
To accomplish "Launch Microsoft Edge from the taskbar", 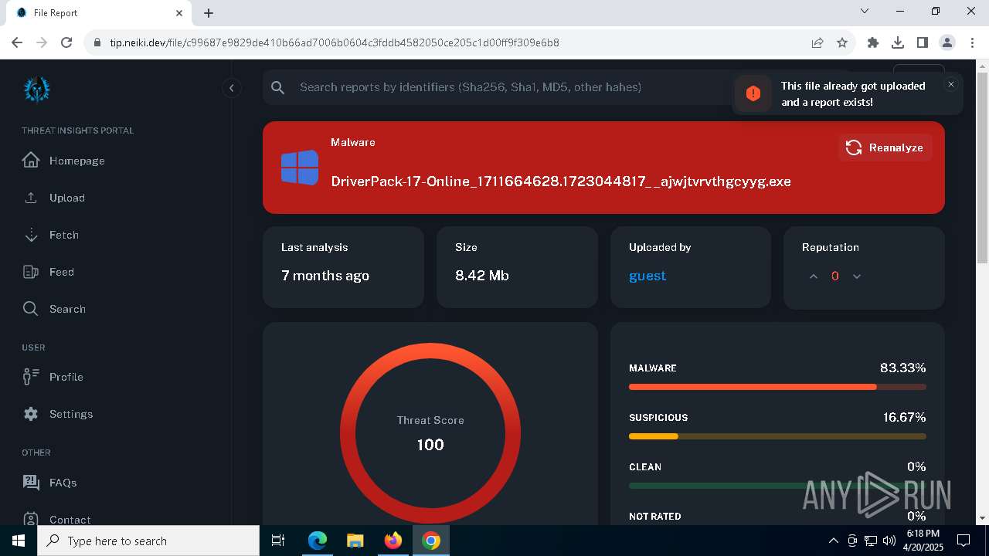I will click(318, 541).
